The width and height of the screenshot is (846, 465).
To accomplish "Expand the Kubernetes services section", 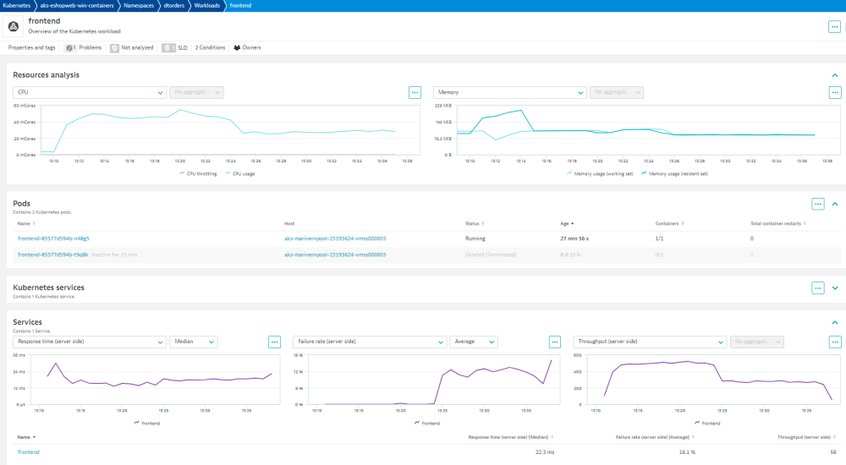I will (x=835, y=287).
